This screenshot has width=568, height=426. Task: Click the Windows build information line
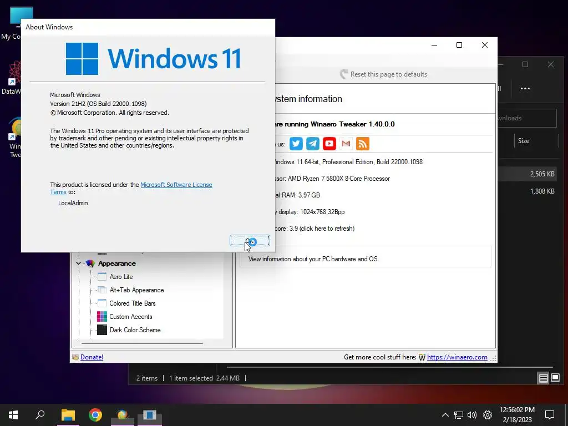pos(348,162)
